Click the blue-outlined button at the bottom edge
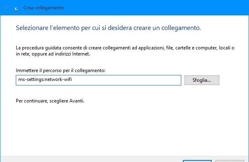 point(197,160)
